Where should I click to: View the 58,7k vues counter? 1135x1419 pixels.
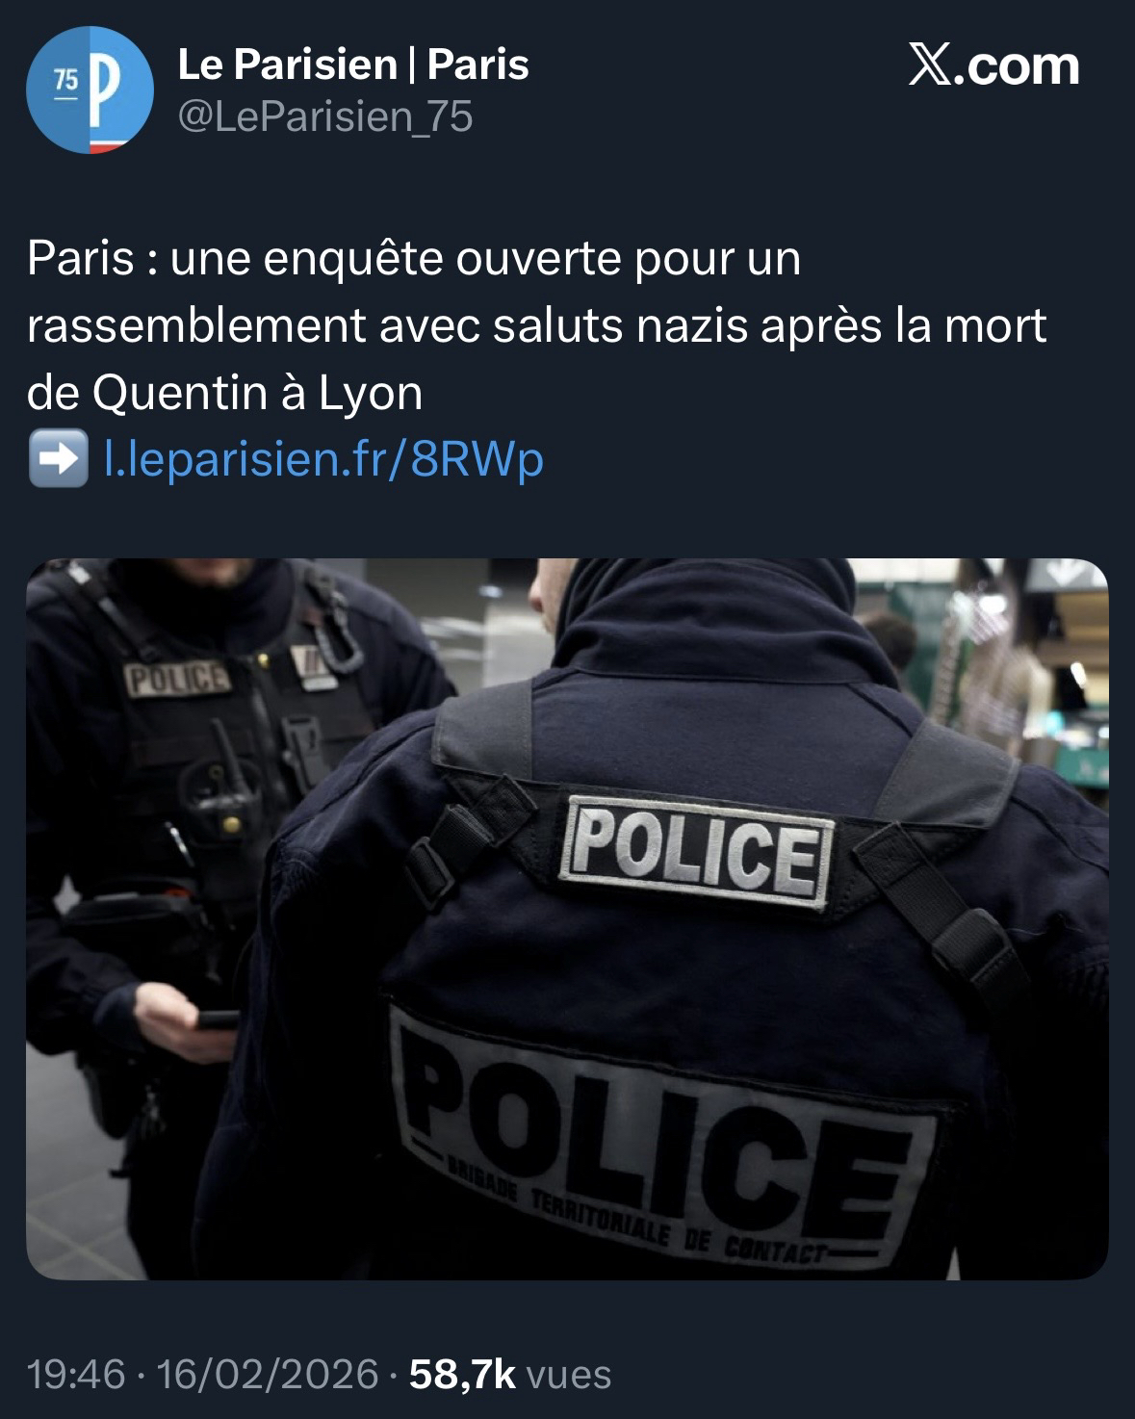tap(510, 1374)
